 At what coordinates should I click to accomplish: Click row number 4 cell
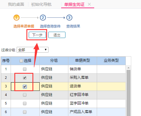[6, 95]
